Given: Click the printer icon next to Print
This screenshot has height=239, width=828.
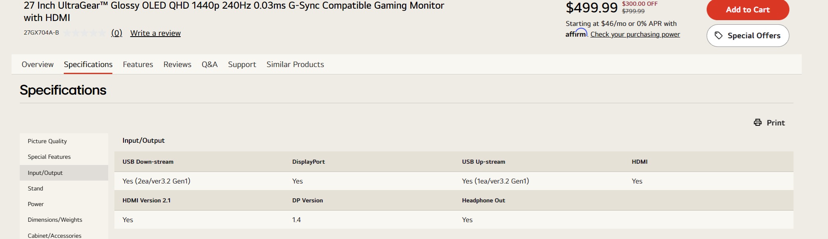Looking at the screenshot, I should click(757, 123).
